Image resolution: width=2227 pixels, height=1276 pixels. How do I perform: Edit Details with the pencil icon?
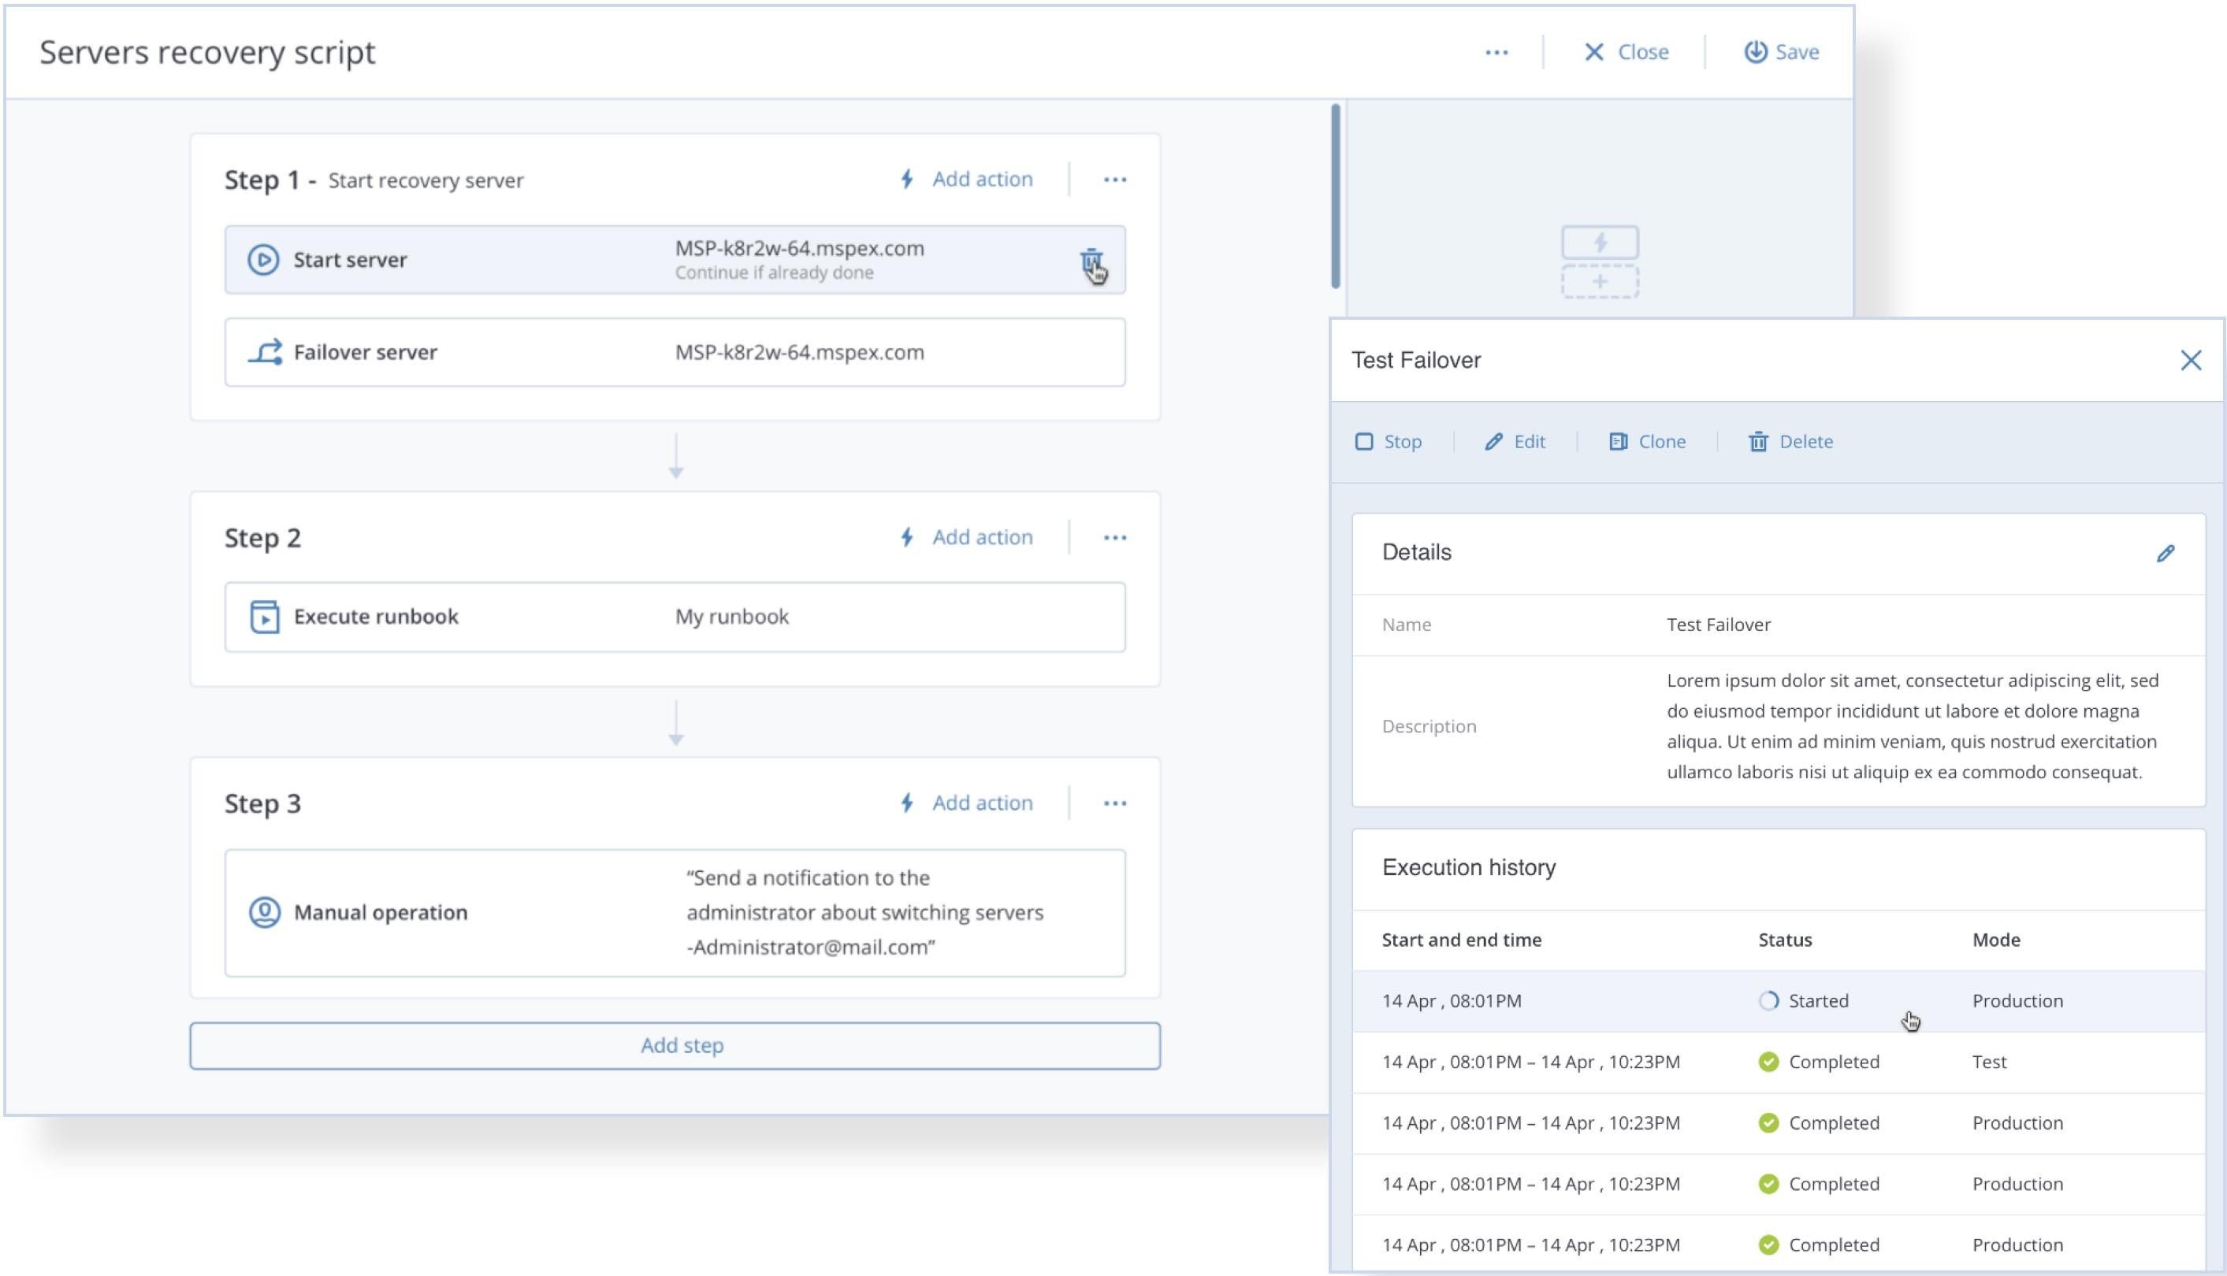pyautogui.click(x=2165, y=553)
